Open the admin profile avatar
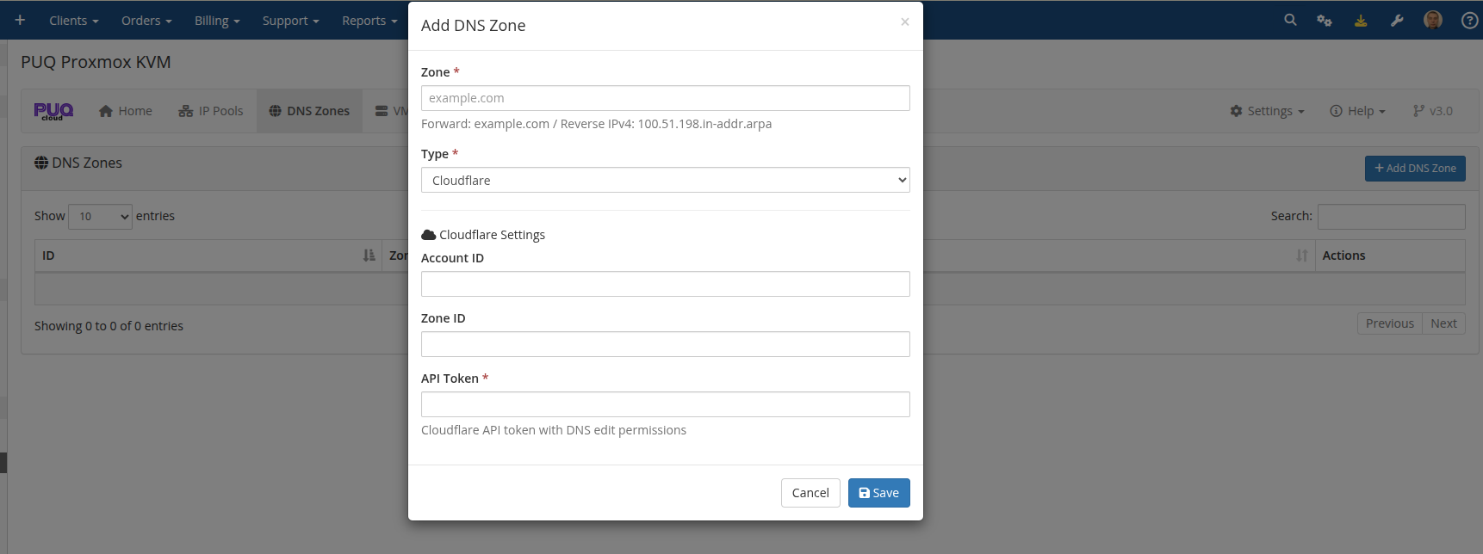This screenshot has height=554, width=1483. click(x=1432, y=19)
